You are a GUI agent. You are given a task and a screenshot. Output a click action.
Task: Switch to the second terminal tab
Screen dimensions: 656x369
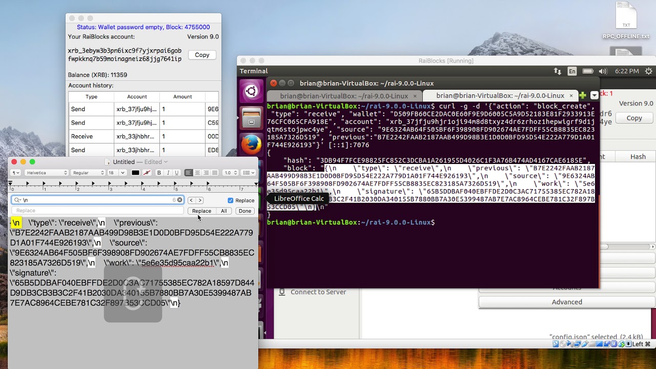point(500,96)
